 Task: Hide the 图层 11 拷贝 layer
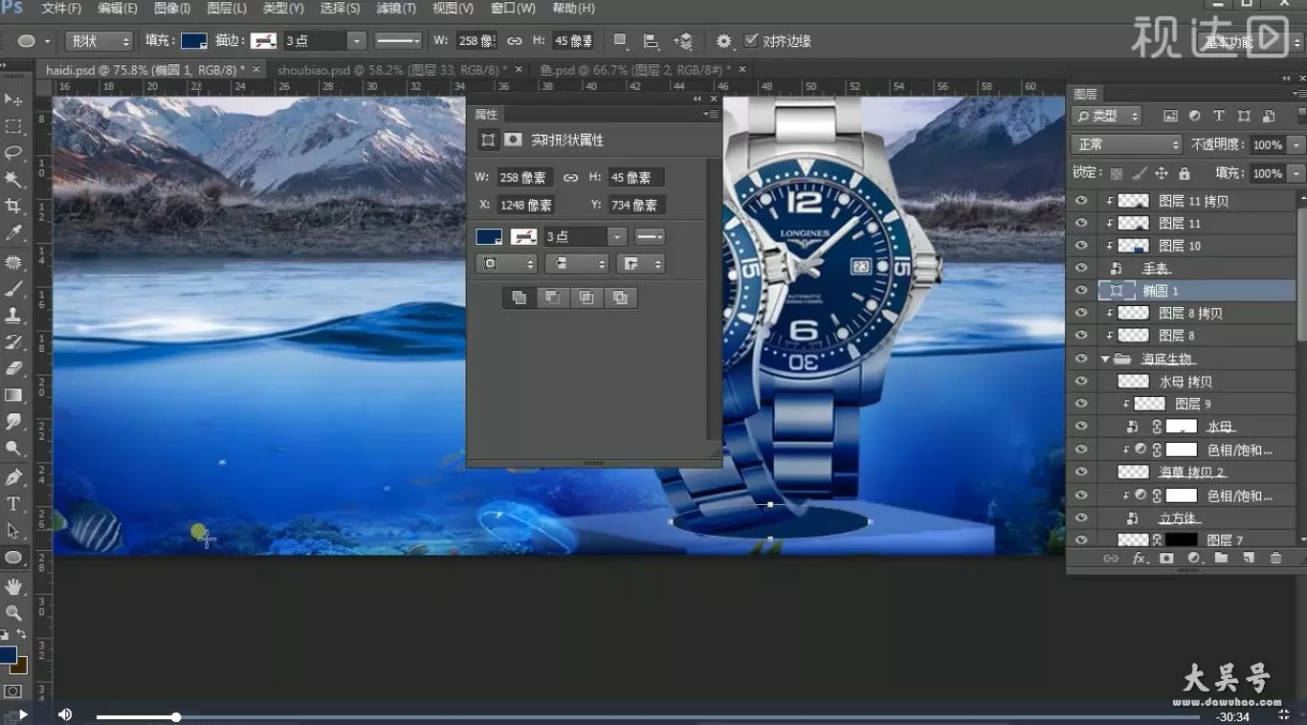tap(1081, 201)
